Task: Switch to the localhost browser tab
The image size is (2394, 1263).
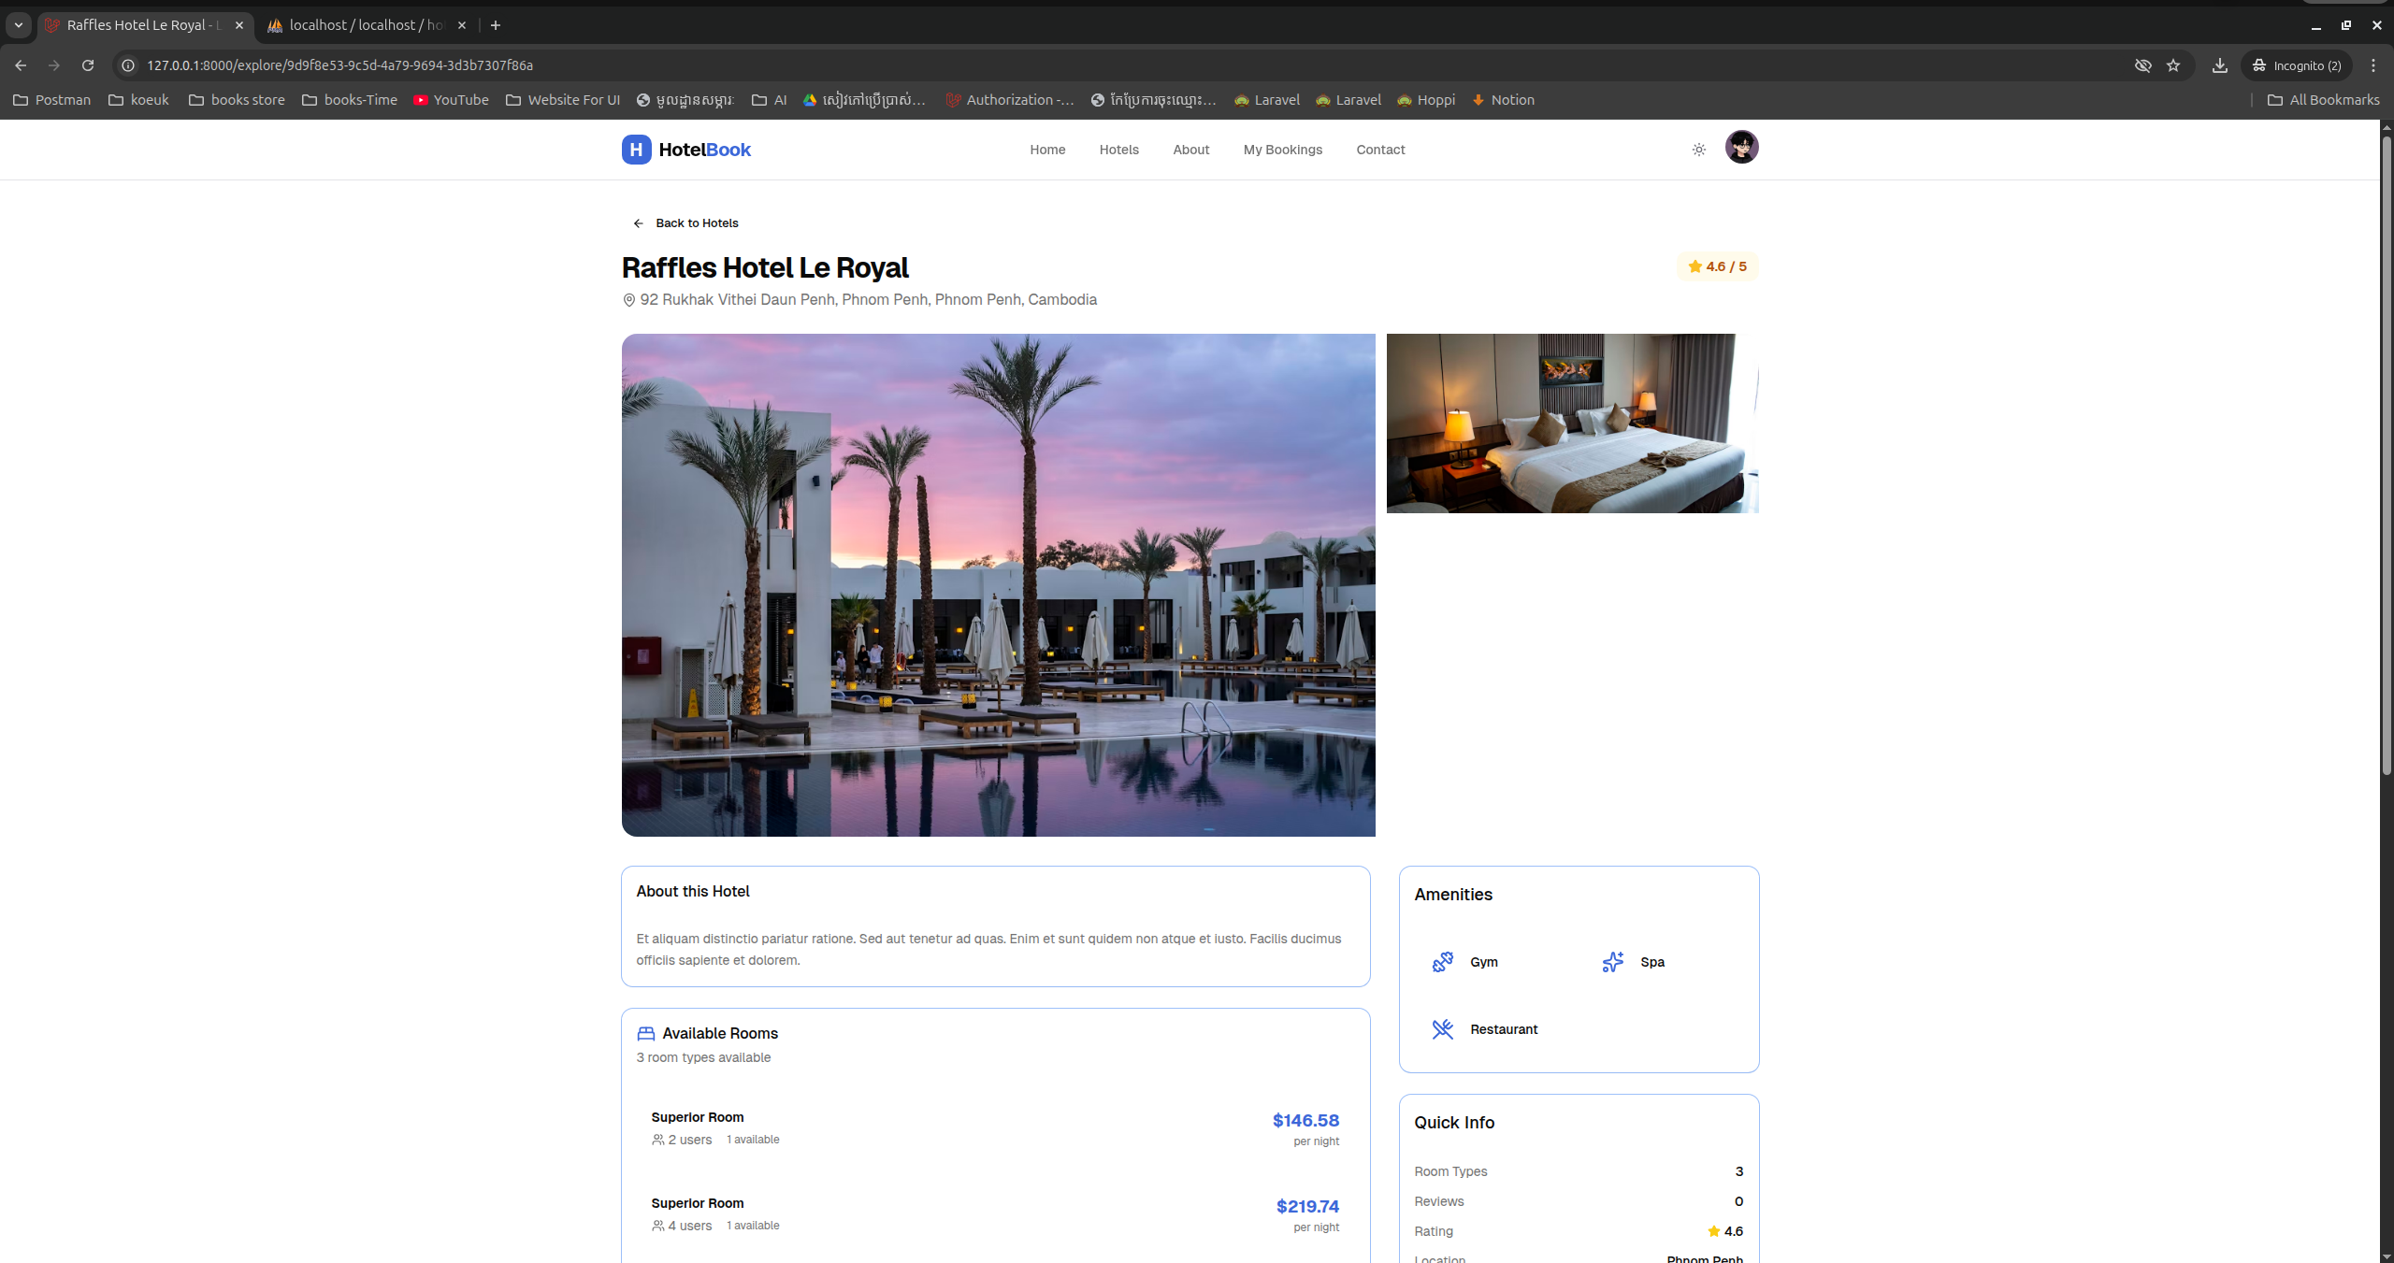Action: tap(366, 25)
